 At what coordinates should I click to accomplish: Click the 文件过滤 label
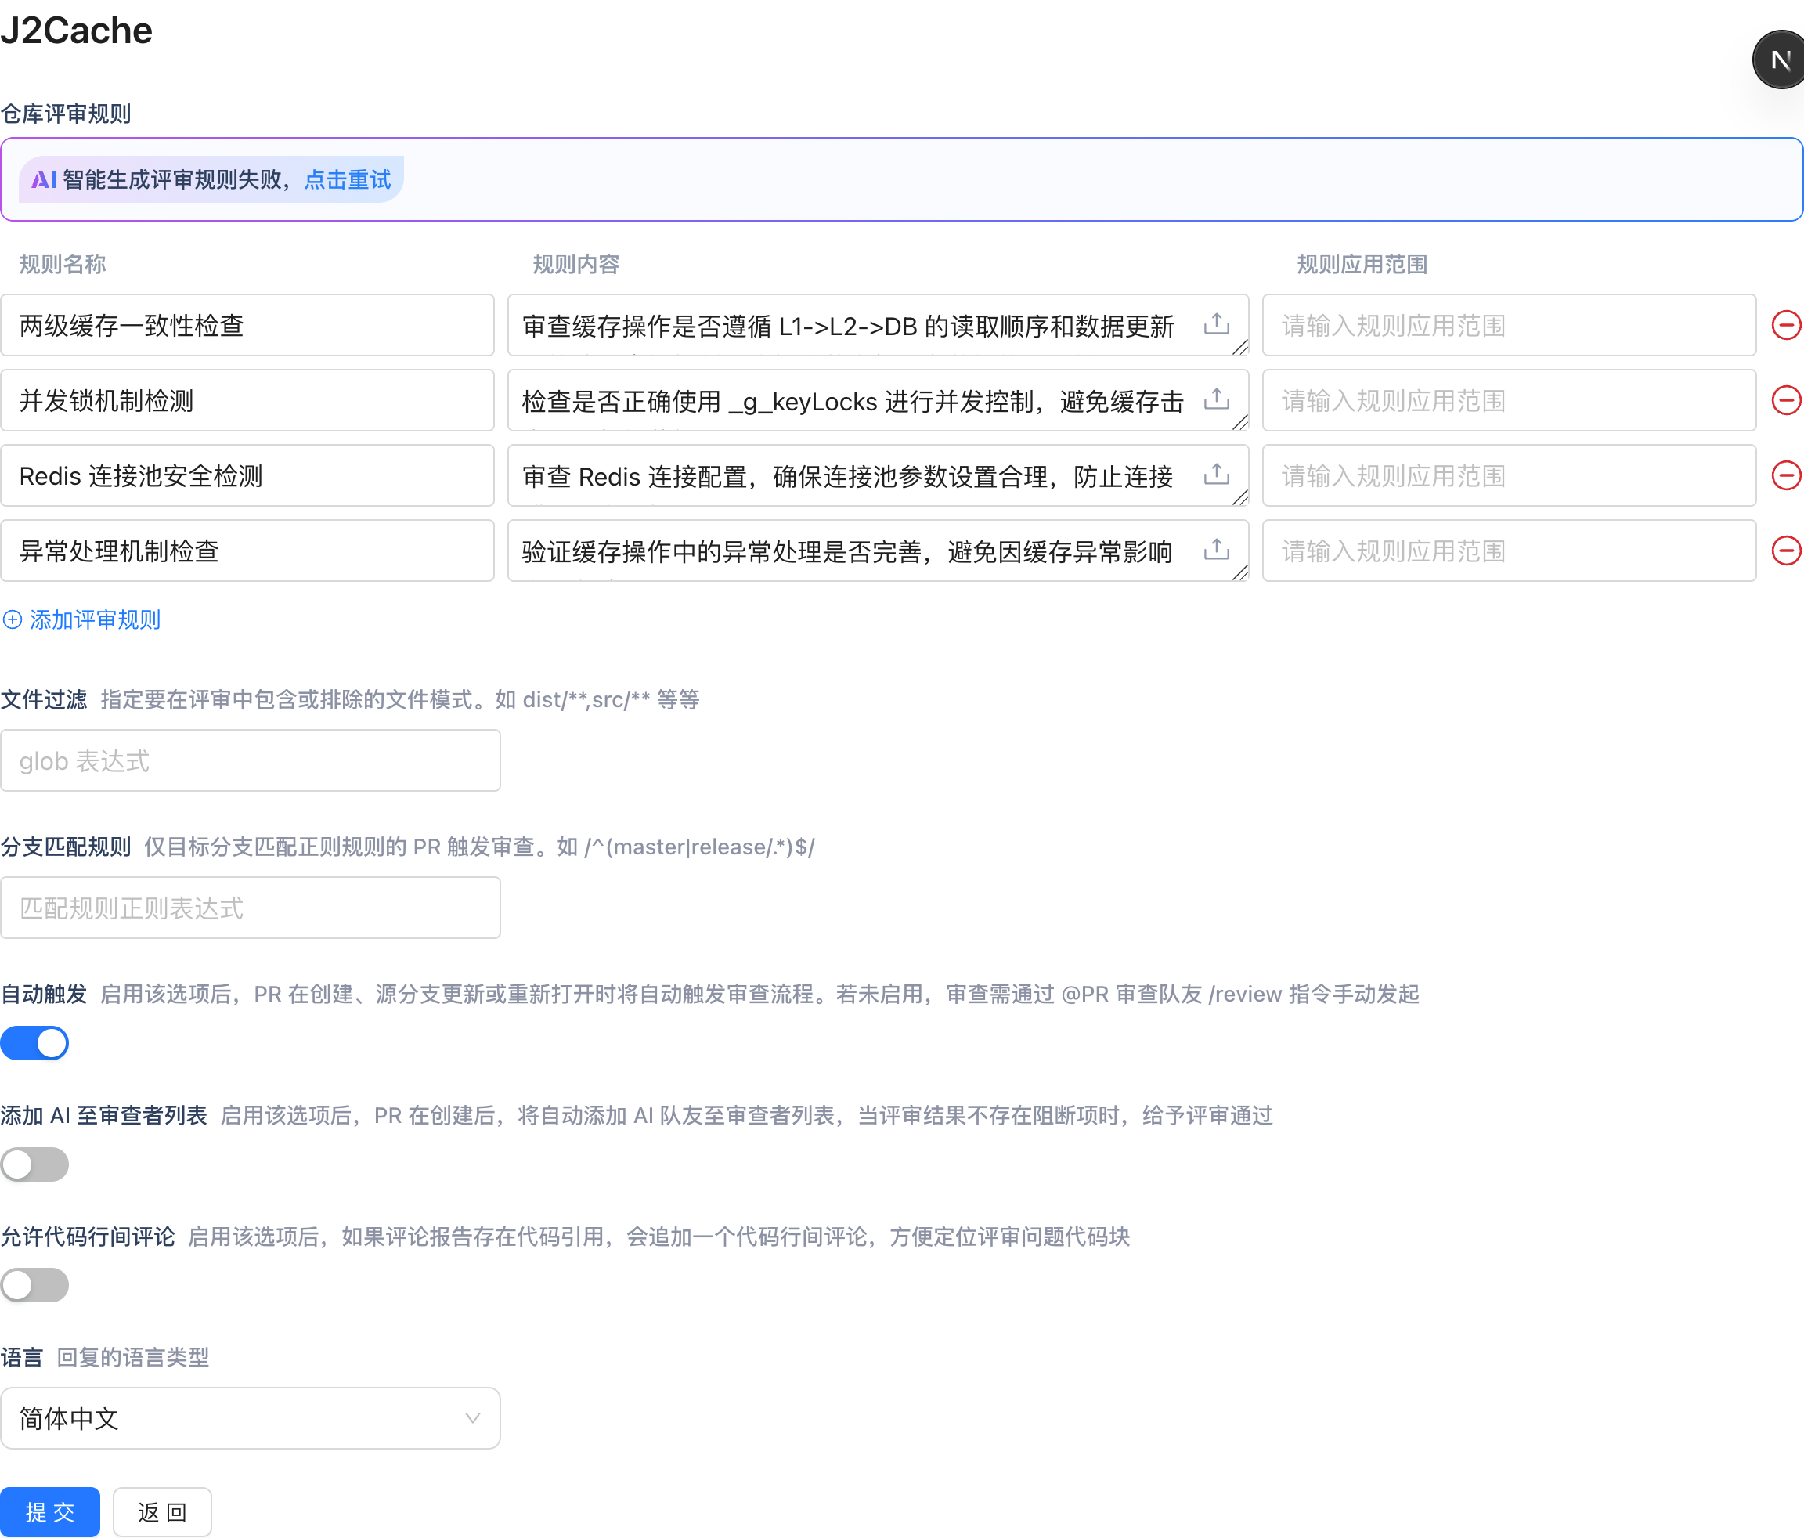44,700
